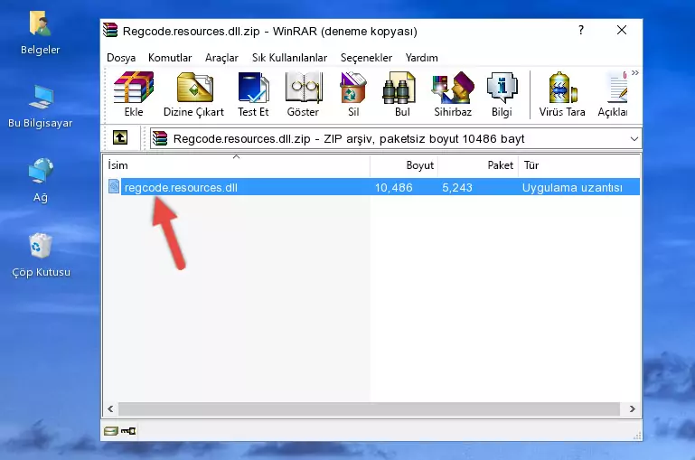Open the Araçlar menu
The width and height of the screenshot is (695, 460).
click(221, 58)
